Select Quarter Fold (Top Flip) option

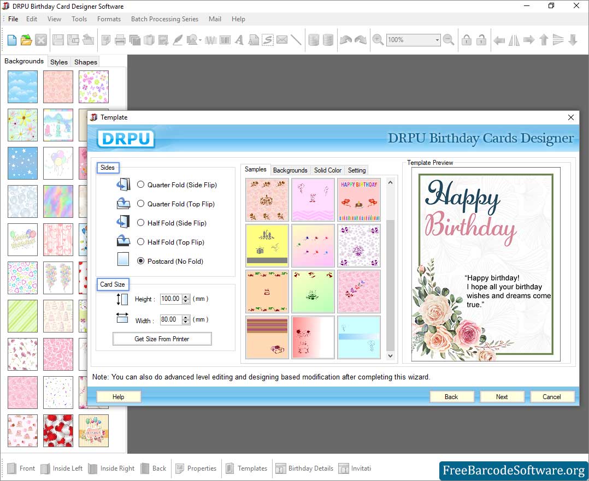[140, 204]
